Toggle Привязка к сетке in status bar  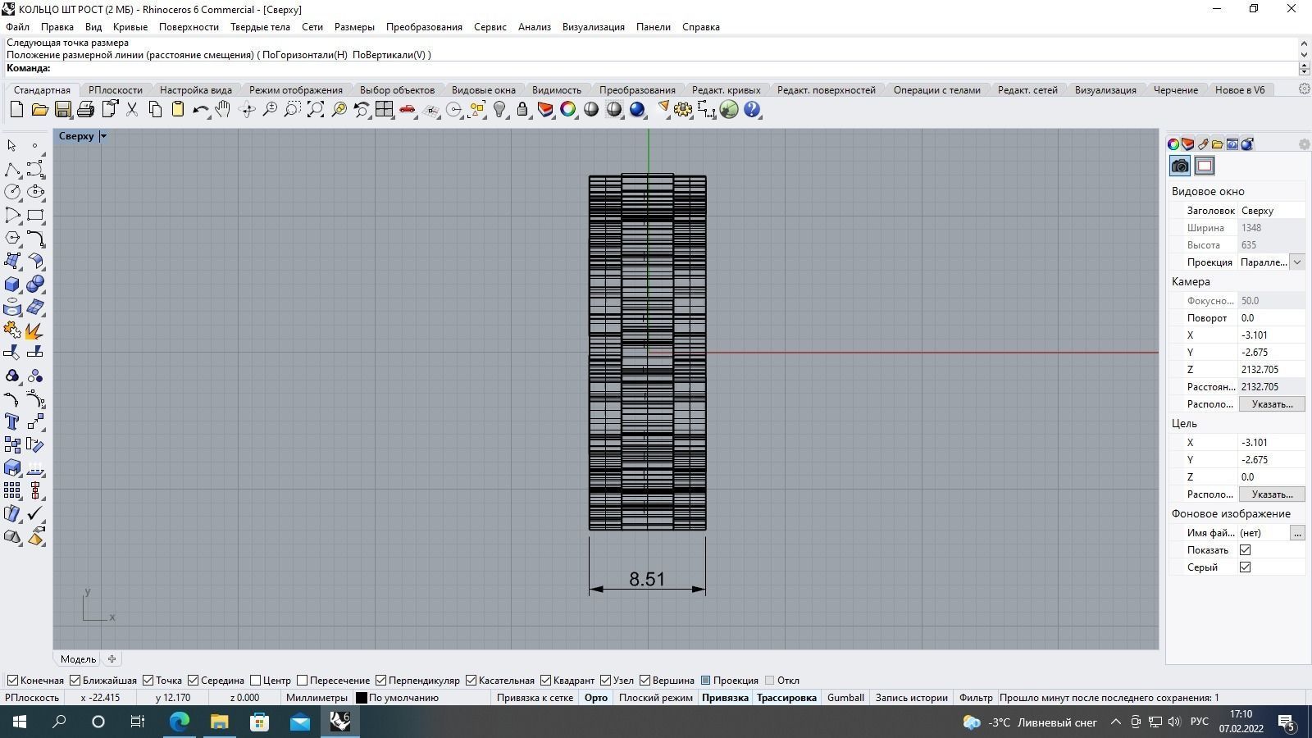point(535,698)
